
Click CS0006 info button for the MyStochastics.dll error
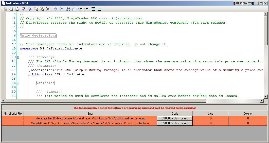(x=175, y=123)
